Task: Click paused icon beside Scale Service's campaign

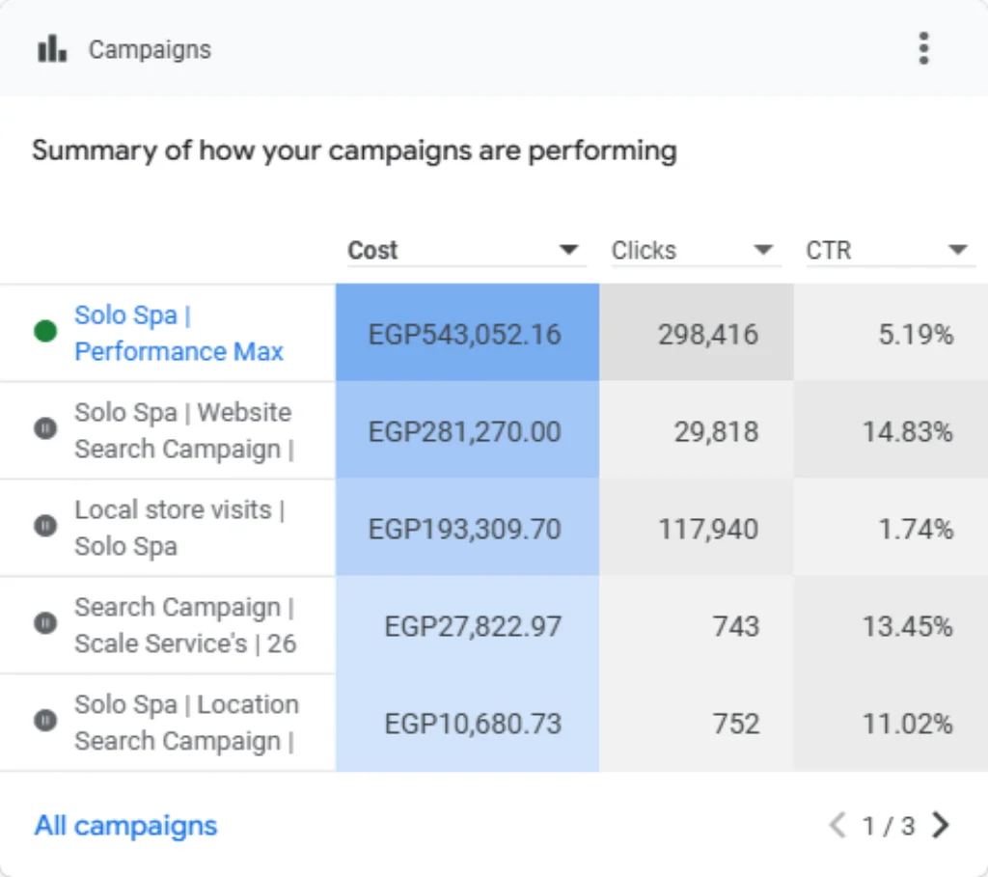Action: pos(45,623)
